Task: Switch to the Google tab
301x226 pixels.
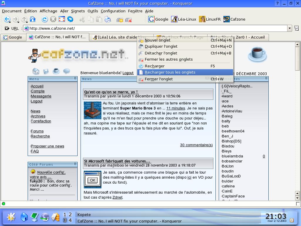Action: (13, 37)
